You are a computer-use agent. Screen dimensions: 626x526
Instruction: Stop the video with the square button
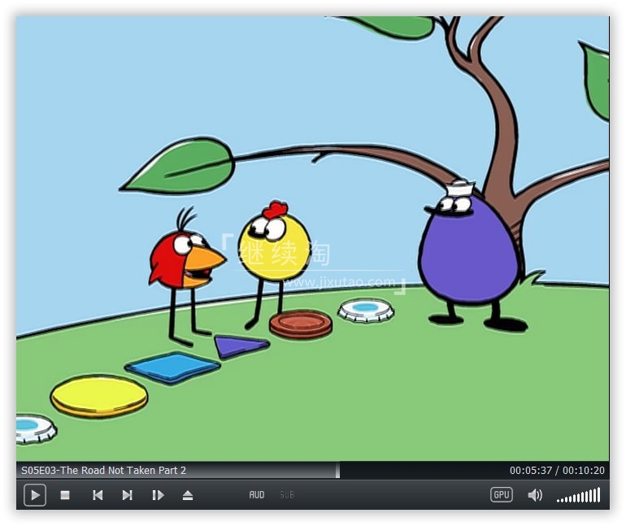(65, 495)
